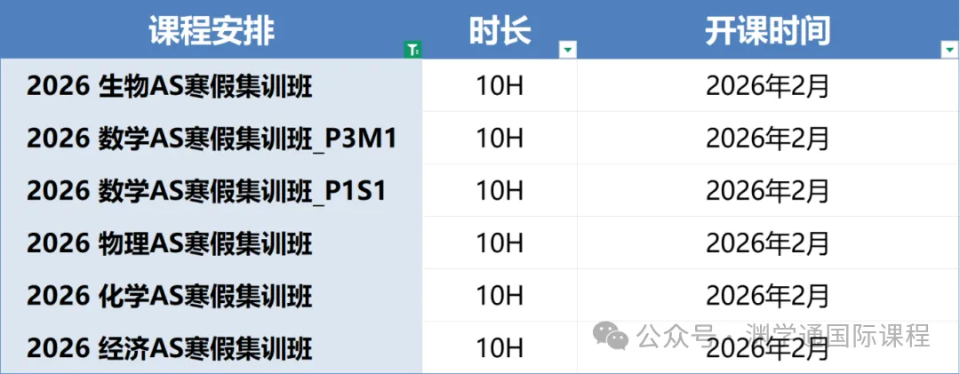Screen dimensions: 960x374
Task: Open the 开课时间 column filter dropdown
Action: pyautogui.click(x=948, y=50)
